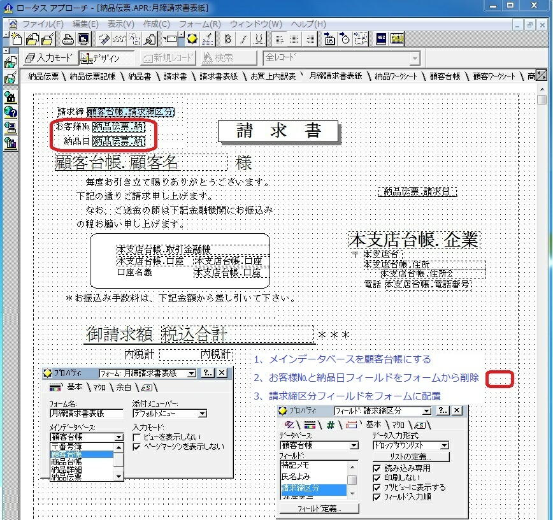Open the 編集(E) menu
Image resolution: width=553 pixels, height=520 pixels.
[x=85, y=24]
